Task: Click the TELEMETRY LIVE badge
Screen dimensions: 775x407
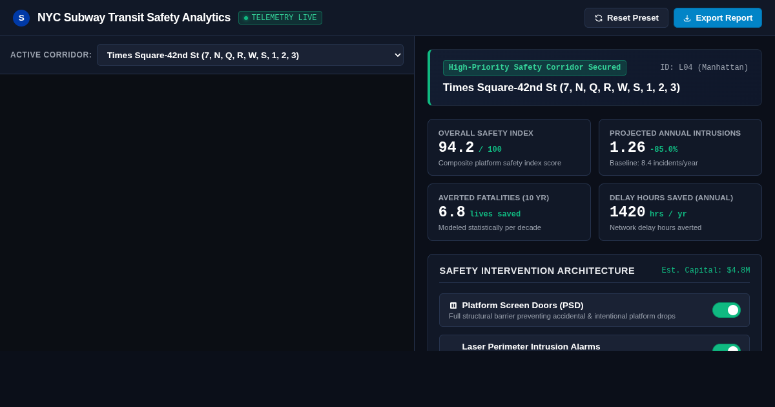Action: point(280,18)
